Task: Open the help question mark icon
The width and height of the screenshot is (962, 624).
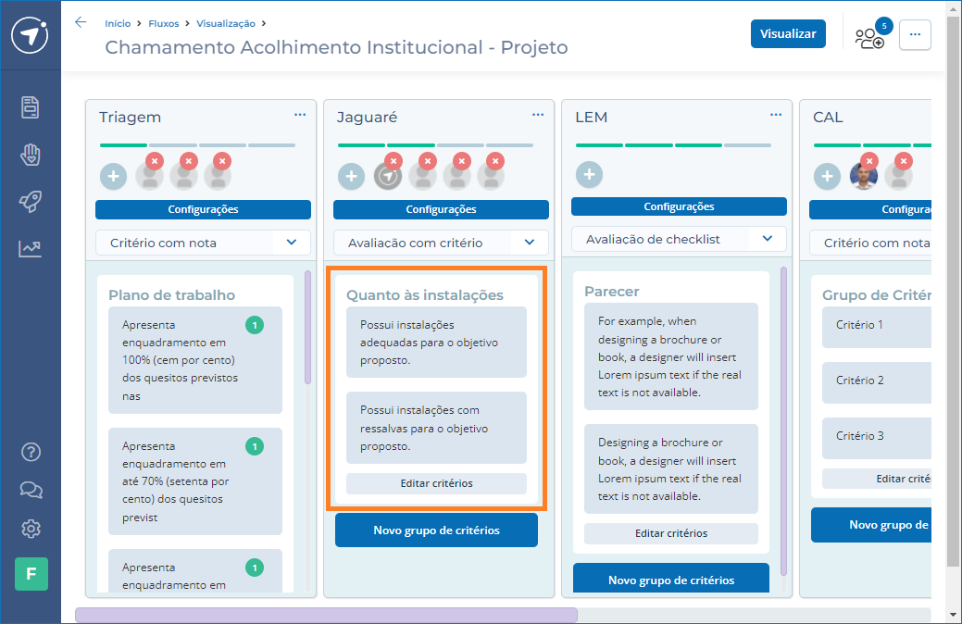Action: tap(31, 452)
